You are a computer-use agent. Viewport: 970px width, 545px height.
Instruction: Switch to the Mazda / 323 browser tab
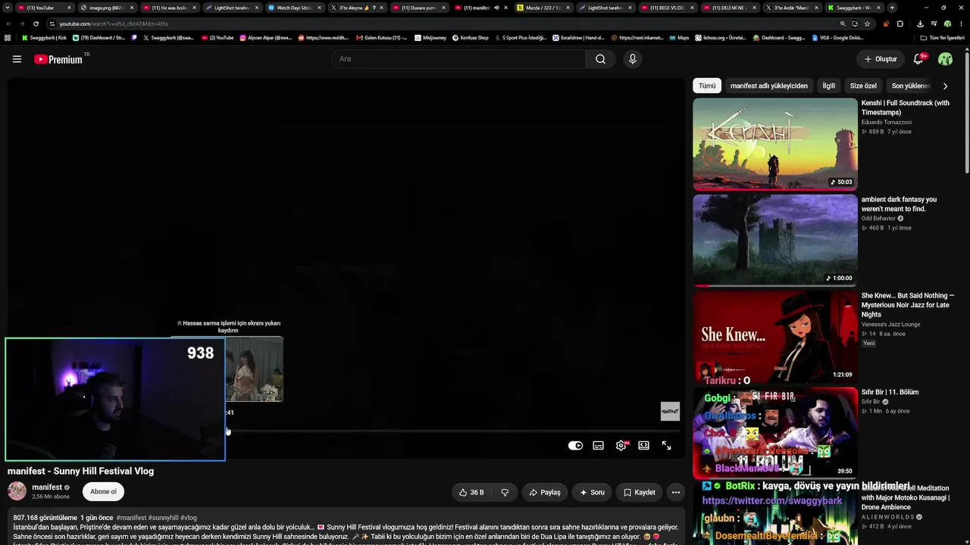[542, 8]
